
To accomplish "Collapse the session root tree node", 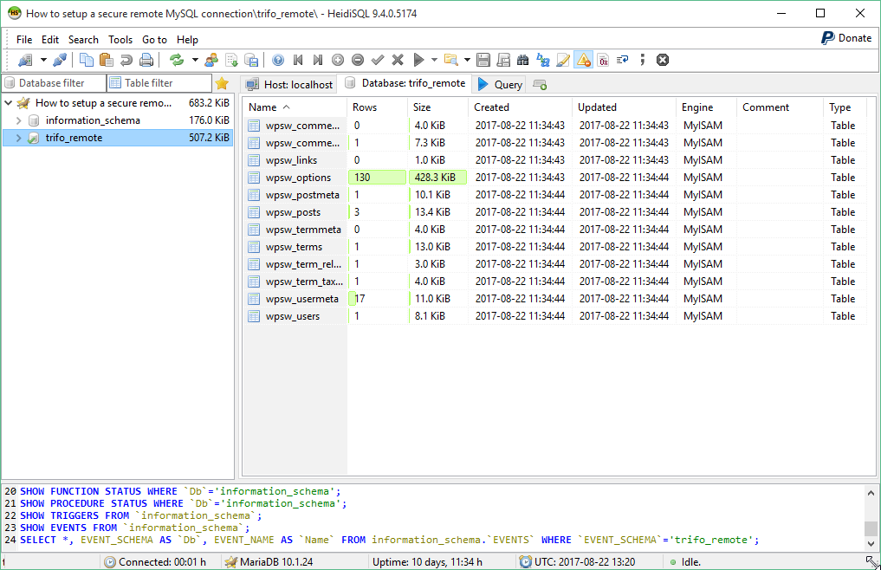I will 9,103.
